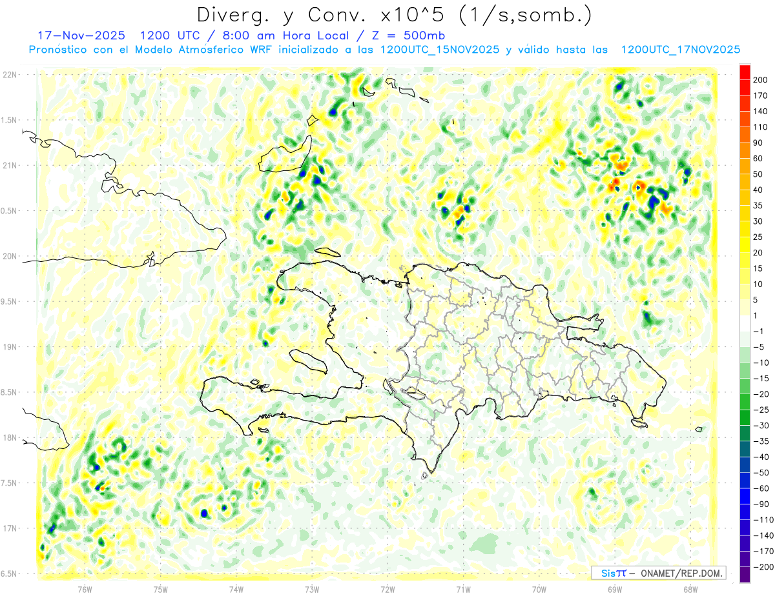Click the '19N' latitude label
This screenshot has height=598, width=775.
pyautogui.click(x=9, y=347)
